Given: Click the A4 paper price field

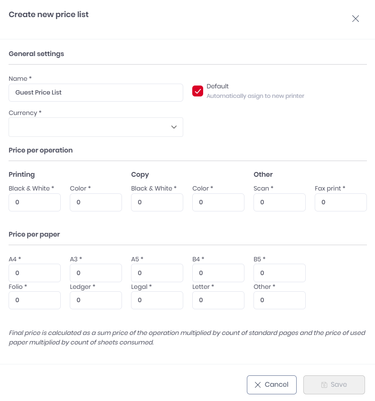Looking at the screenshot, I should [x=35, y=273].
